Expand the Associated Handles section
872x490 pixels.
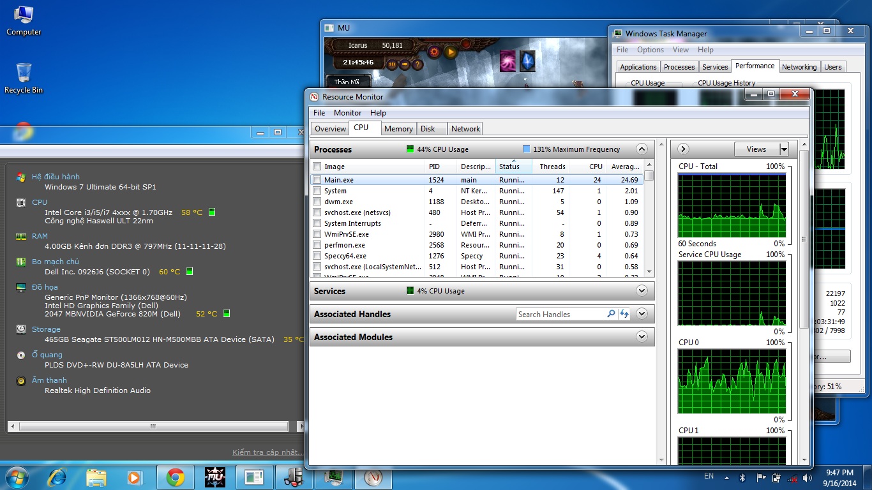642,314
